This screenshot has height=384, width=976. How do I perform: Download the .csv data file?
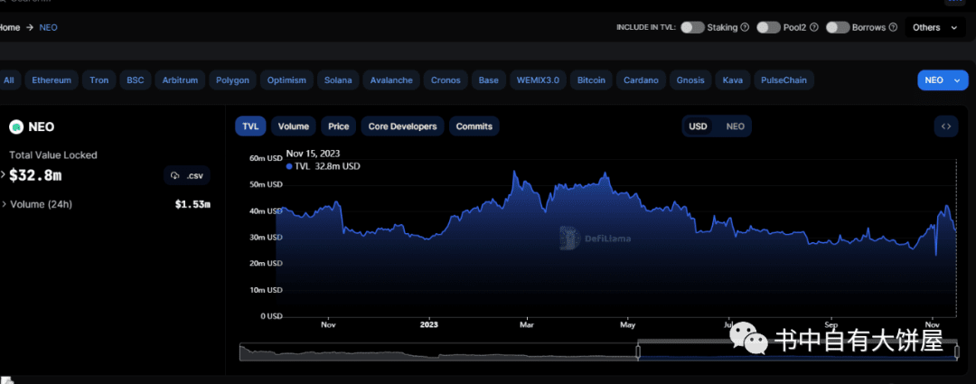point(187,175)
